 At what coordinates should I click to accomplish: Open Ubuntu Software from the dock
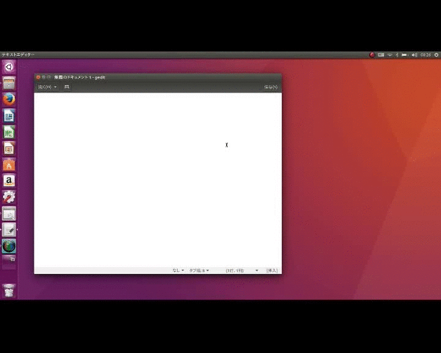click(9, 165)
